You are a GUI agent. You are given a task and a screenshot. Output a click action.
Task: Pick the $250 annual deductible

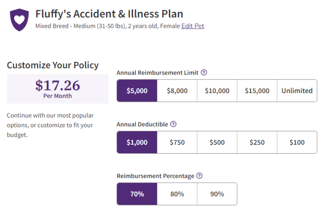(x=257, y=142)
